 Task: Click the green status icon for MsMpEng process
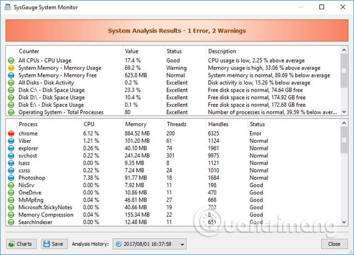click(11, 200)
